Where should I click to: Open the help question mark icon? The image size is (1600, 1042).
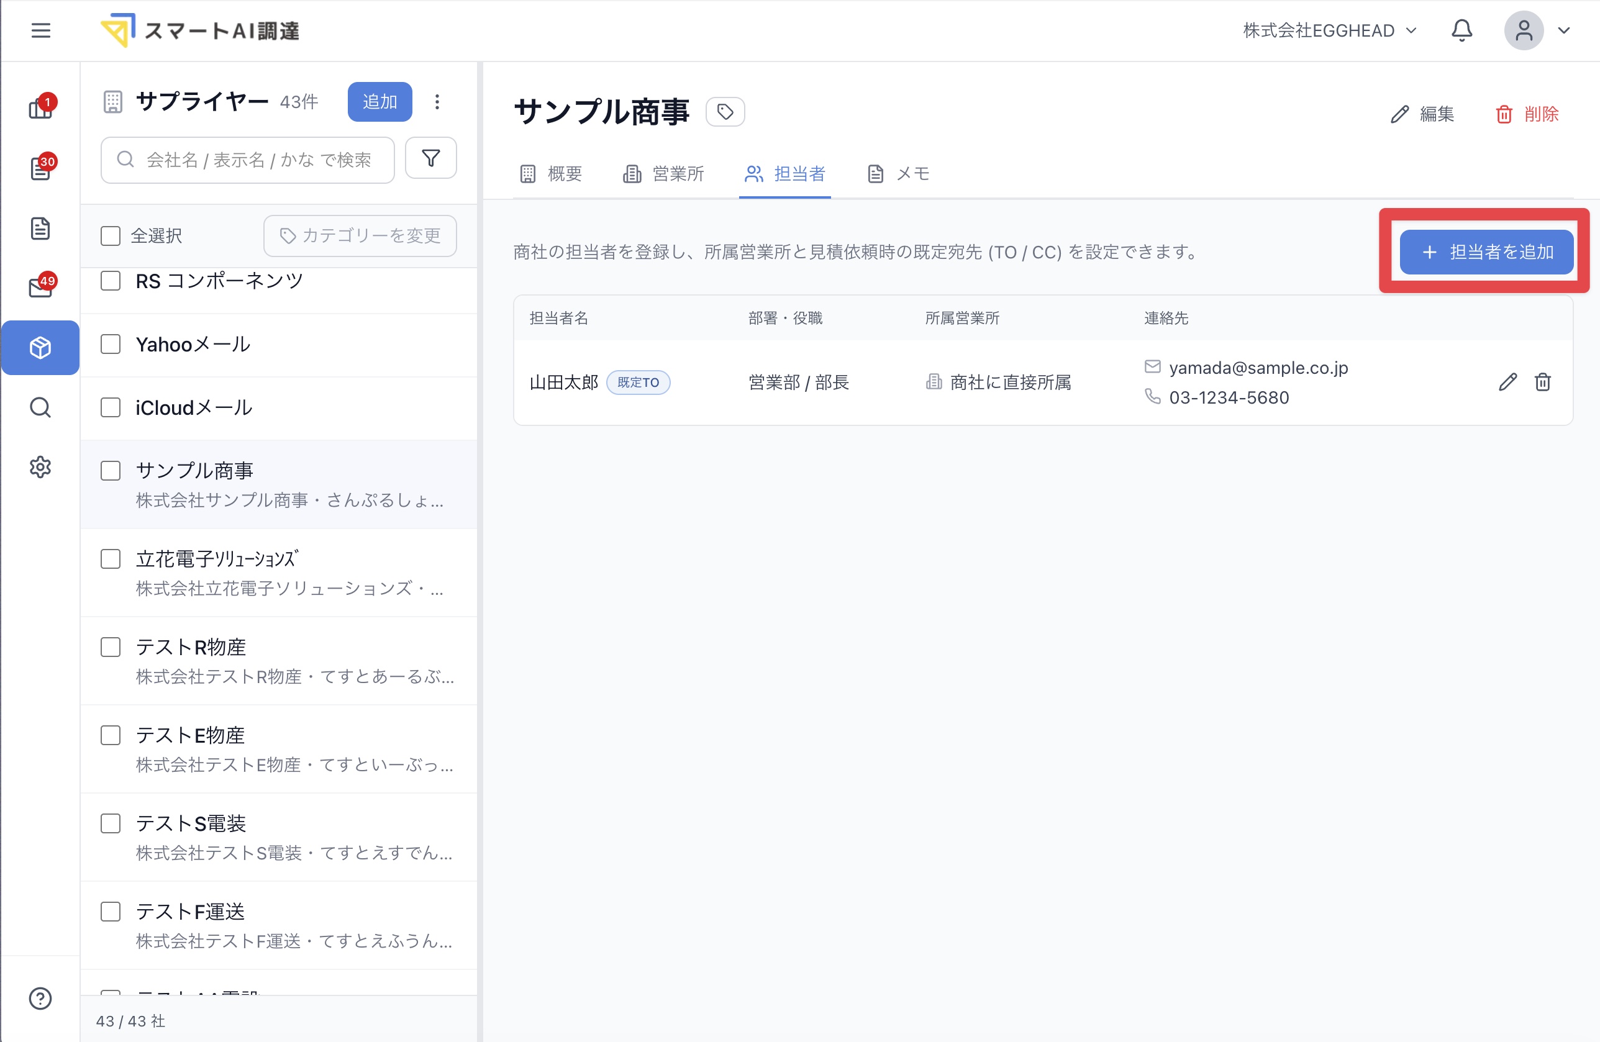(40, 999)
